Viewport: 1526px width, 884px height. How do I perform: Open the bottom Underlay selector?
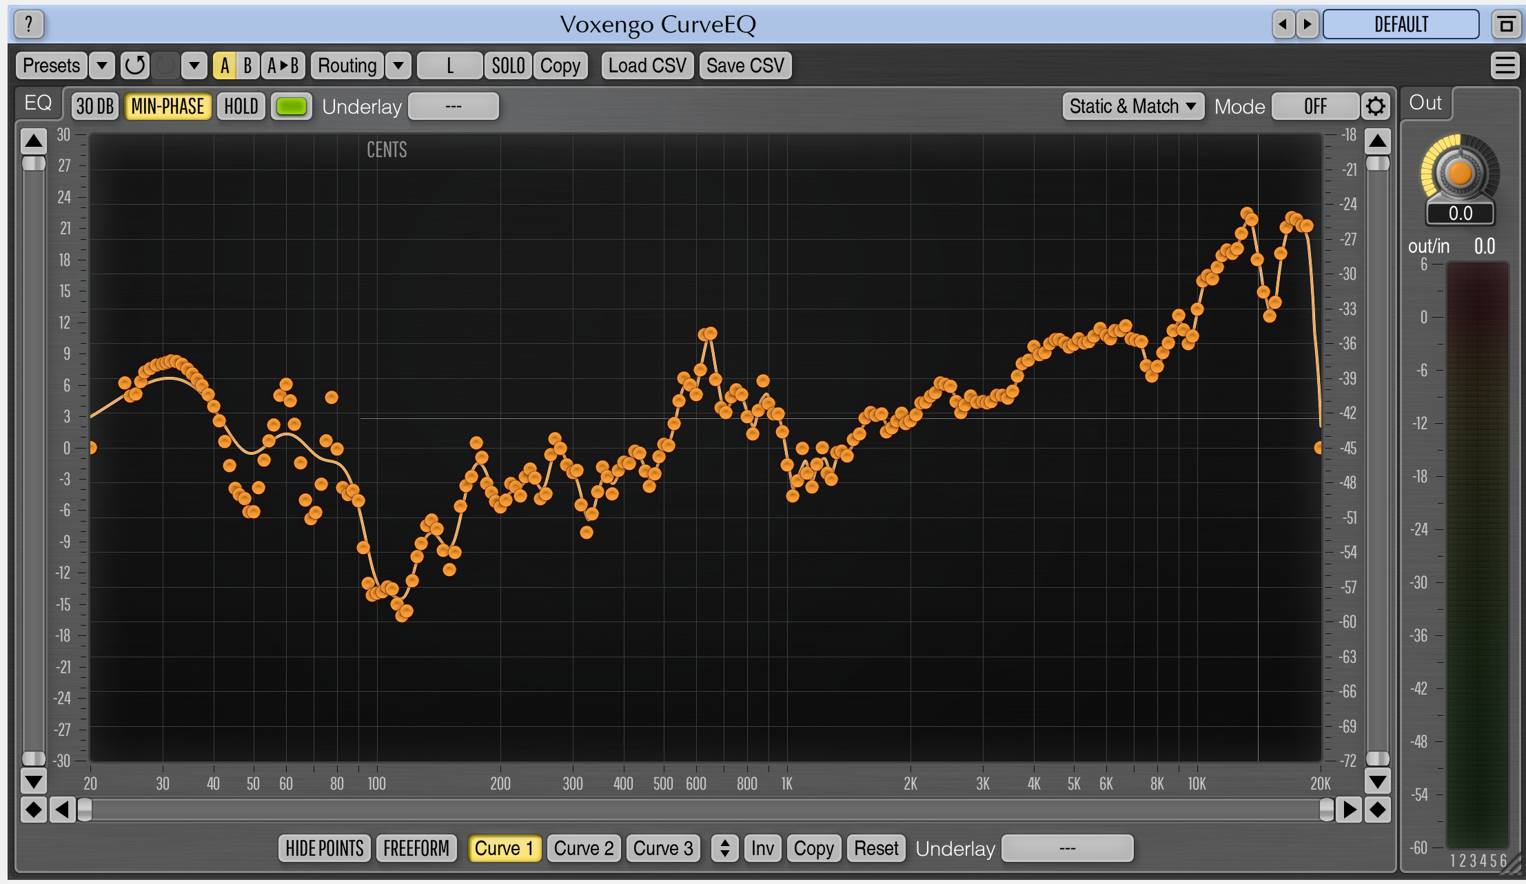1067,848
